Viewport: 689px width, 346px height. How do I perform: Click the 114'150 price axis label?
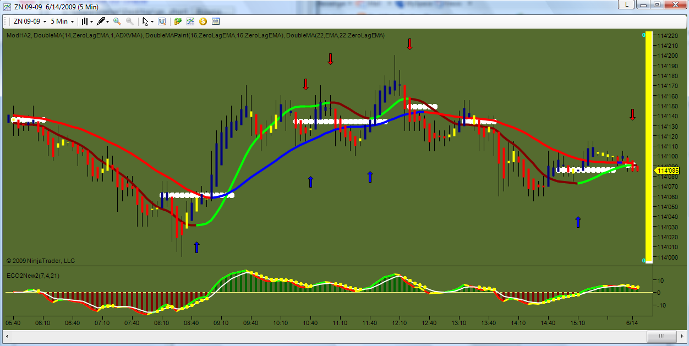tap(668, 106)
